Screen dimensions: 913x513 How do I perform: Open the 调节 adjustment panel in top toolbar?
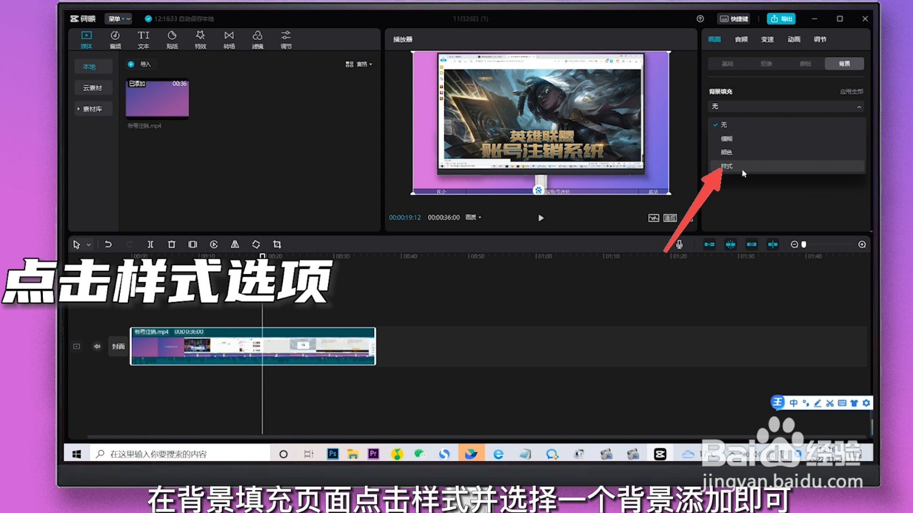click(286, 39)
